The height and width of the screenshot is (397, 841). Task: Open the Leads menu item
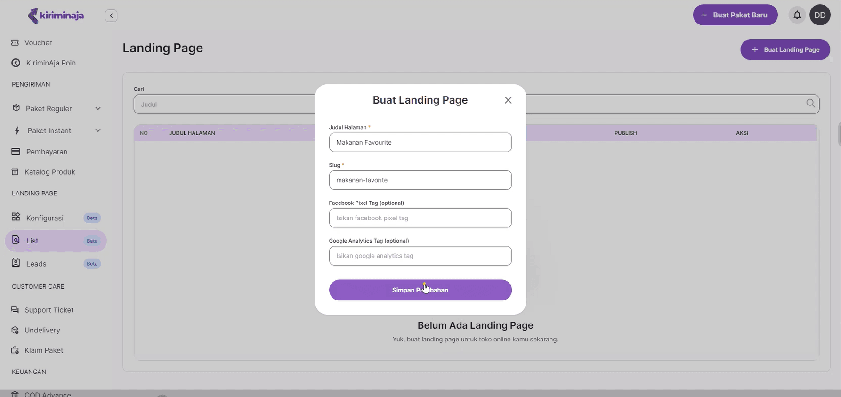tap(36, 264)
